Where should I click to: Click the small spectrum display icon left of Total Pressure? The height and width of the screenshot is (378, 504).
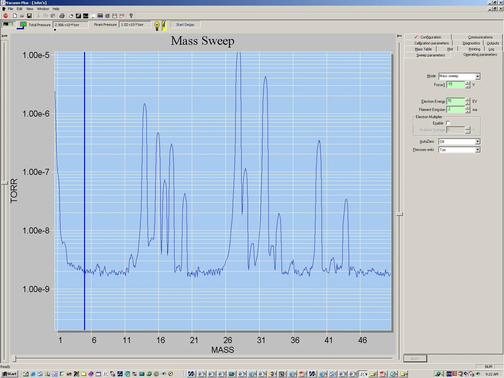pos(8,24)
